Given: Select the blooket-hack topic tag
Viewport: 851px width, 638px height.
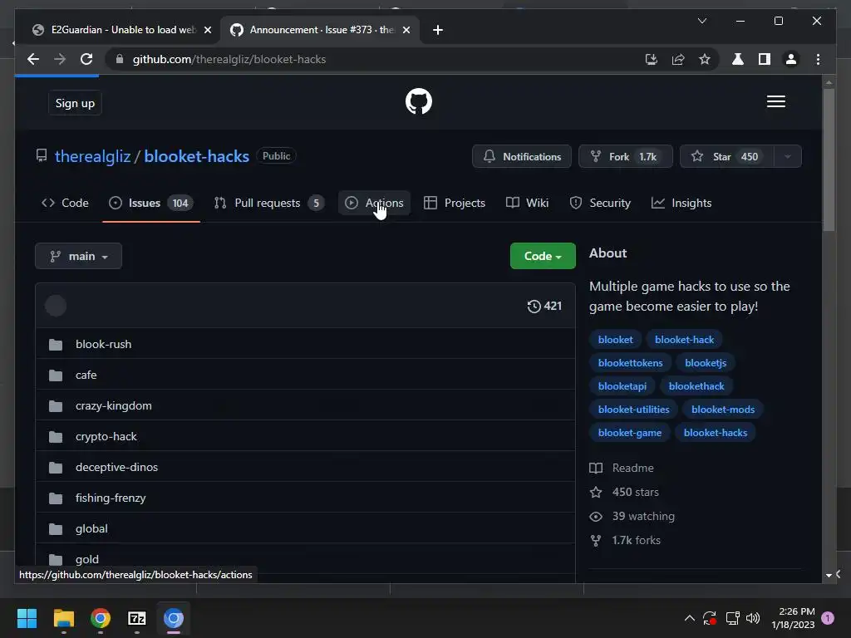Looking at the screenshot, I should [685, 340].
